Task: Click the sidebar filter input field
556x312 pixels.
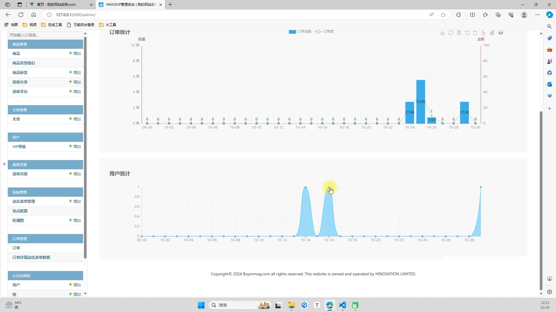Action: click(45, 35)
